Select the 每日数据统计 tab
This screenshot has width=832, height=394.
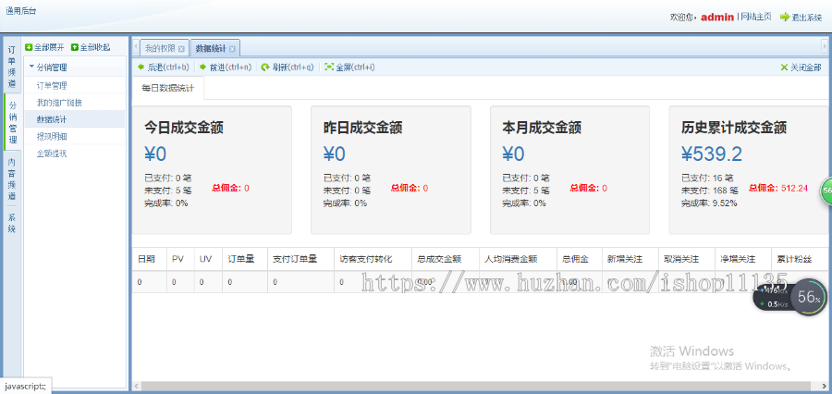pos(167,88)
